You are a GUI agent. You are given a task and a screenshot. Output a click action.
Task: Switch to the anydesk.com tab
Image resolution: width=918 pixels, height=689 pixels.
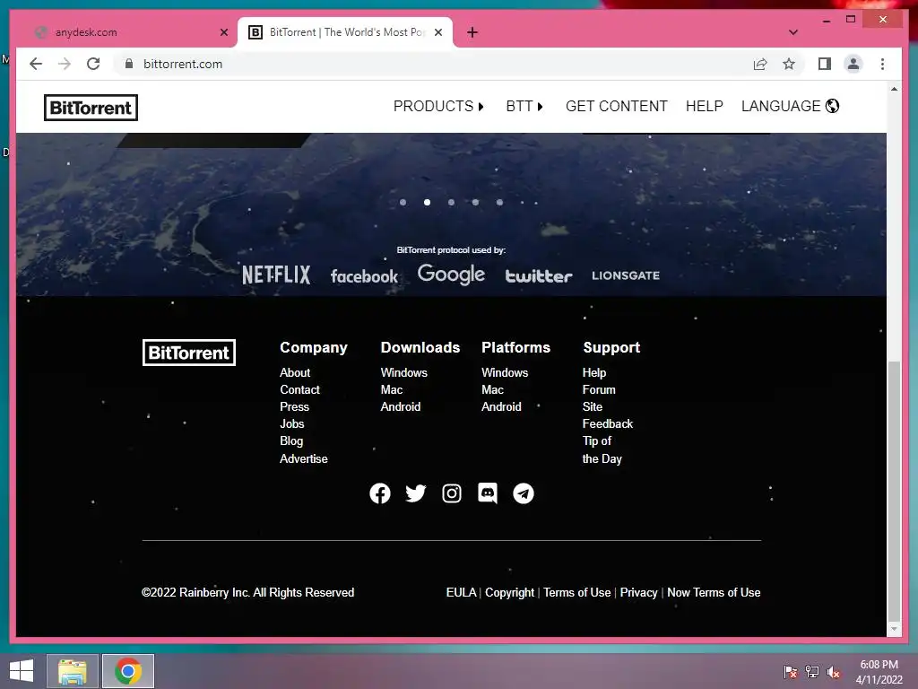click(x=128, y=33)
